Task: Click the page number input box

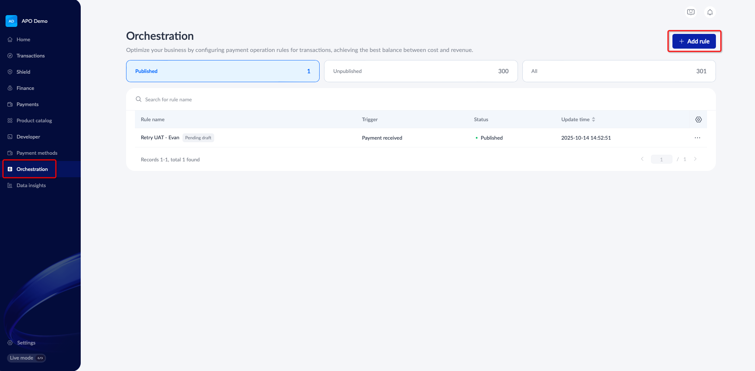Action: click(661, 159)
